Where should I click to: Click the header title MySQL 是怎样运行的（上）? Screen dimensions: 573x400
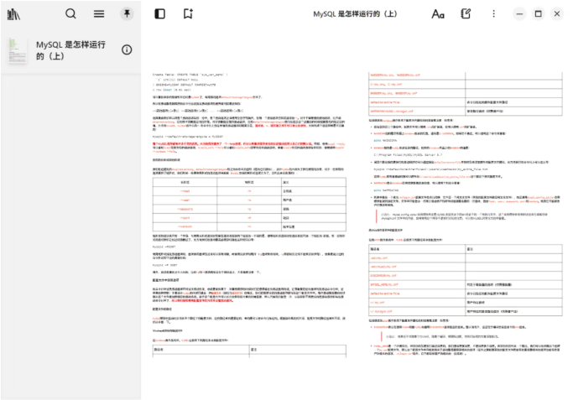pos(355,14)
